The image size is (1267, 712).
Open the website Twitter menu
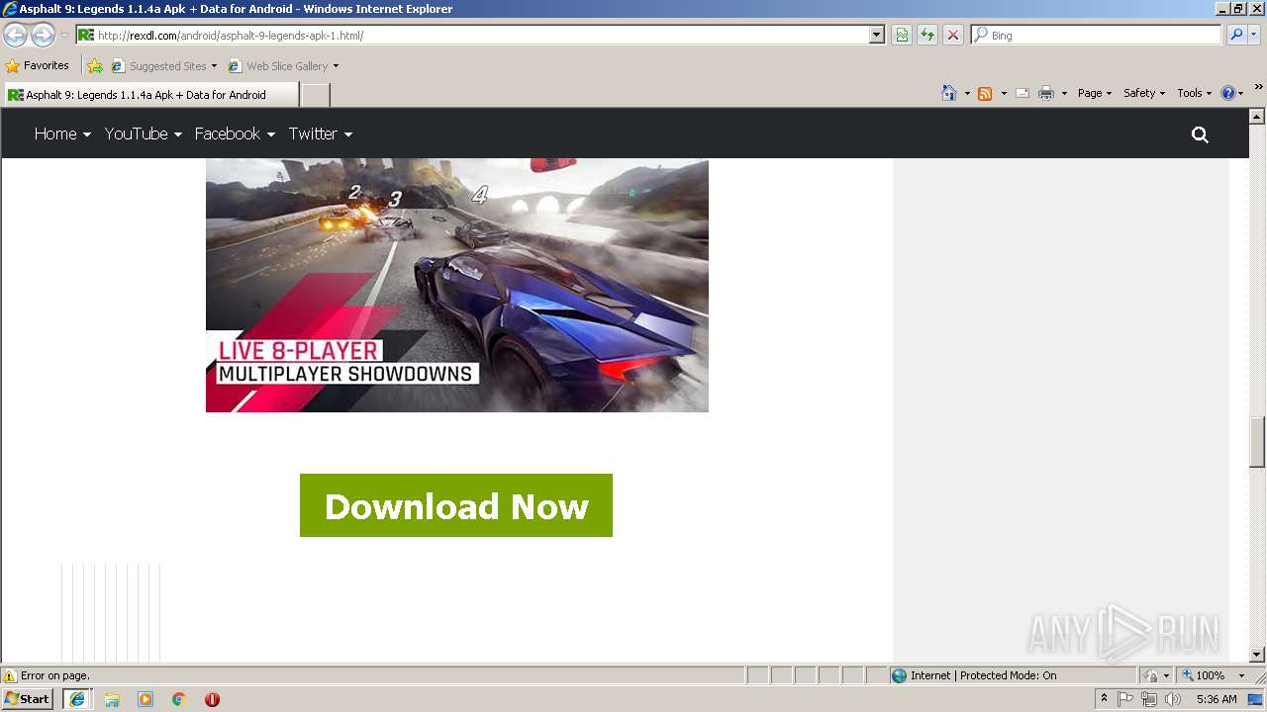pos(321,133)
